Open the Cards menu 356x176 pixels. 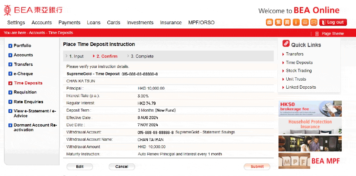114,23
